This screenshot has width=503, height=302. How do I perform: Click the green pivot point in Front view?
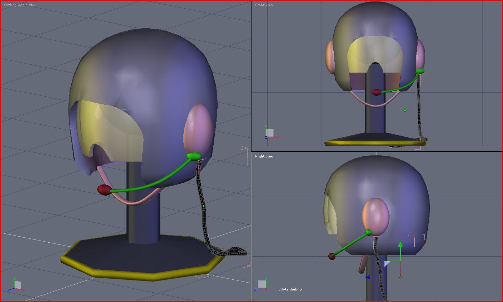405,111
